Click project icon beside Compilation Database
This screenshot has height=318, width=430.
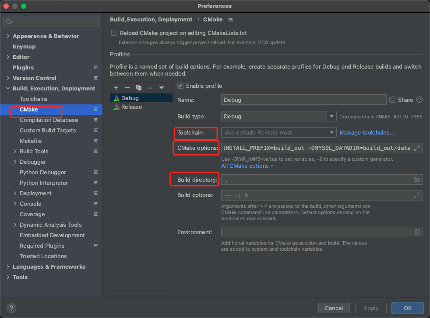pos(96,120)
